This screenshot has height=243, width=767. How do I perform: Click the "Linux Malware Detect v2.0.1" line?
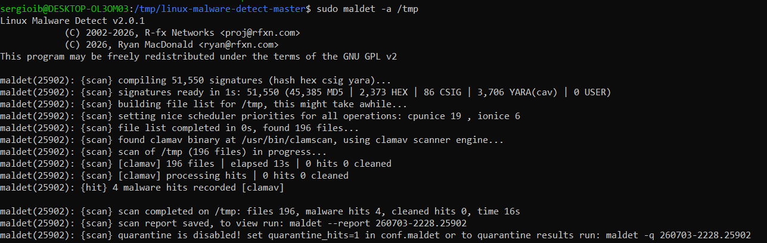[72, 20]
